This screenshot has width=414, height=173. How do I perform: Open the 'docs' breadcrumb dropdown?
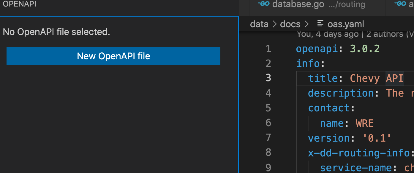290,24
